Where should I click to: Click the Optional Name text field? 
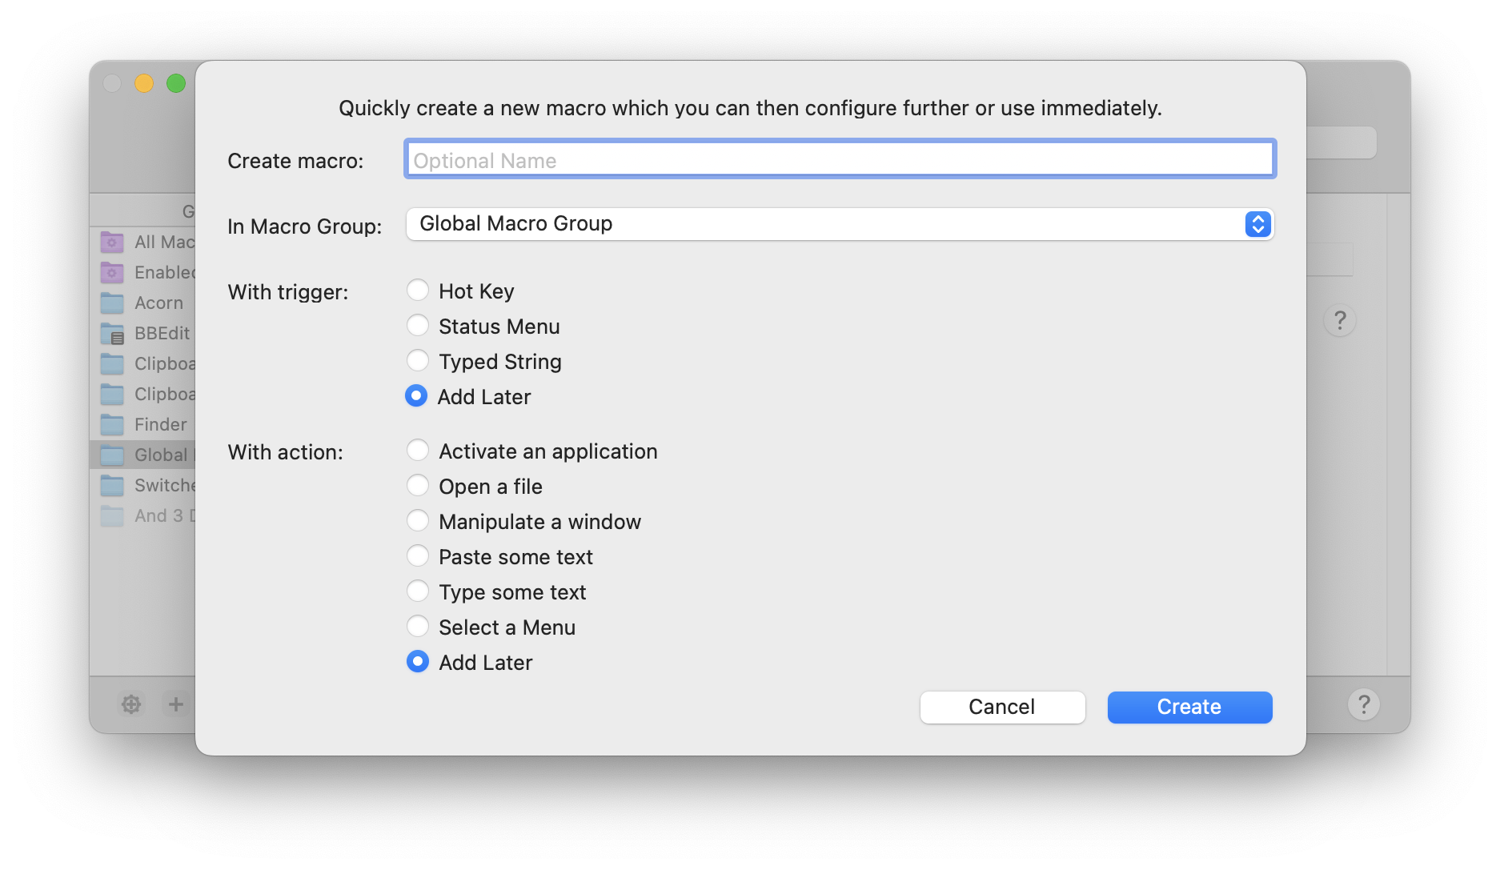coord(840,160)
